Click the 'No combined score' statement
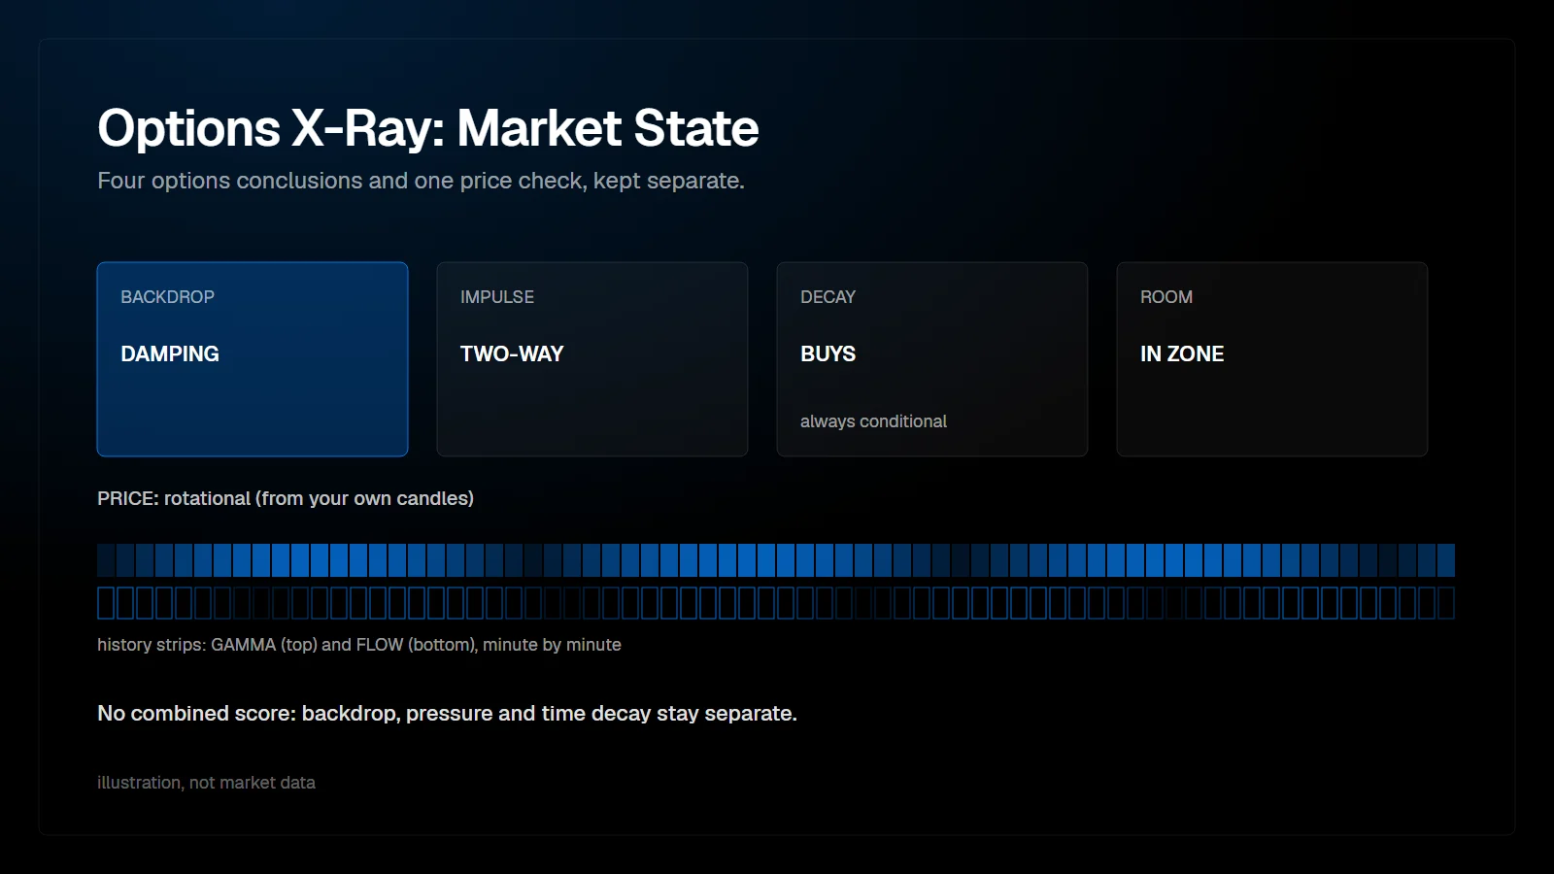The height and width of the screenshot is (874, 1554). (447, 714)
